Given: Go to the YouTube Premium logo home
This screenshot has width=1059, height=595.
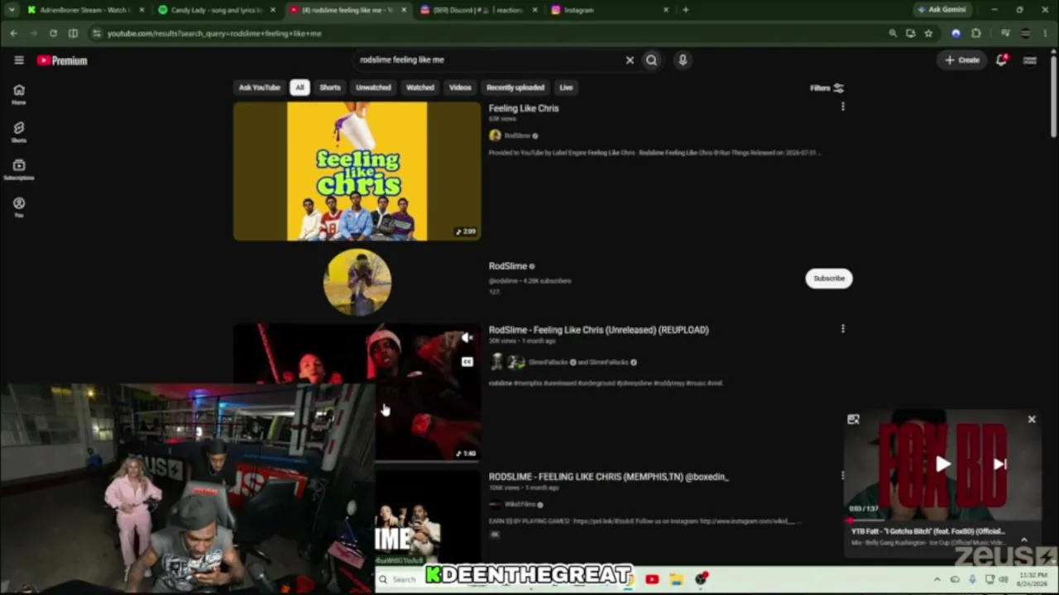Looking at the screenshot, I should pyautogui.click(x=62, y=60).
